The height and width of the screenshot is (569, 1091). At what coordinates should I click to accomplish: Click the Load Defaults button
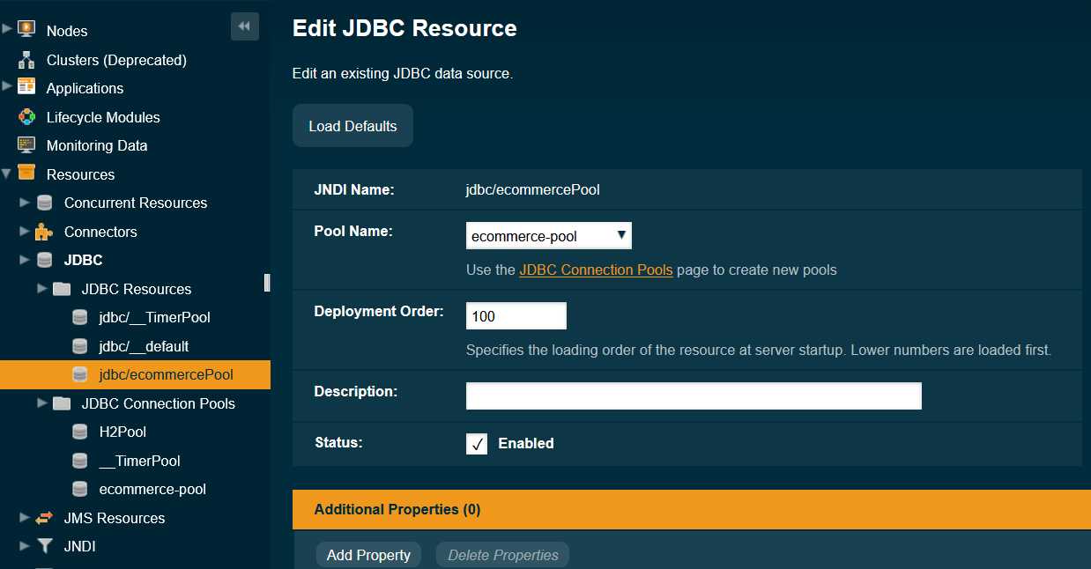tap(353, 125)
